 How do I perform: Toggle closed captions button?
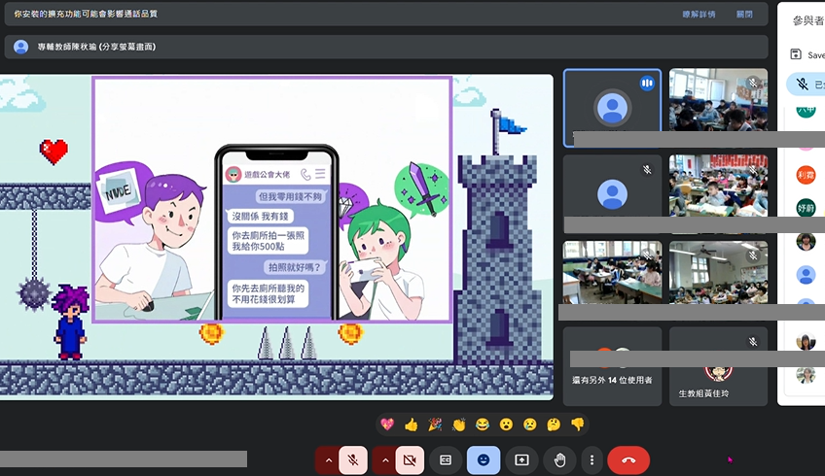coord(446,459)
